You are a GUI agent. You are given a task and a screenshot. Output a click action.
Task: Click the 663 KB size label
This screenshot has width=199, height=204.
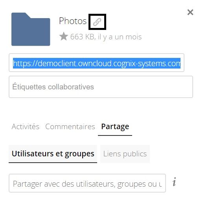pyautogui.click(x=82, y=37)
